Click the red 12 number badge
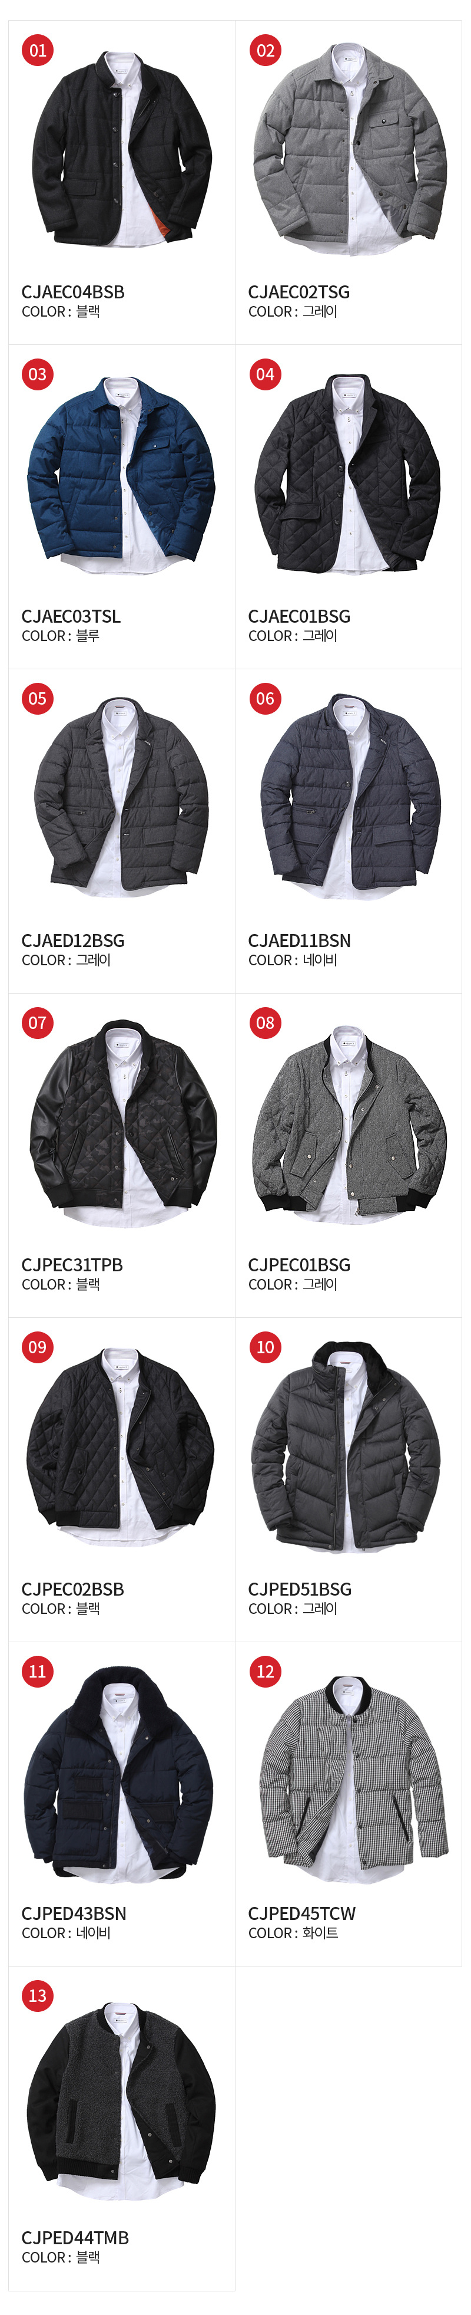The image size is (471, 2315). pyautogui.click(x=265, y=1672)
